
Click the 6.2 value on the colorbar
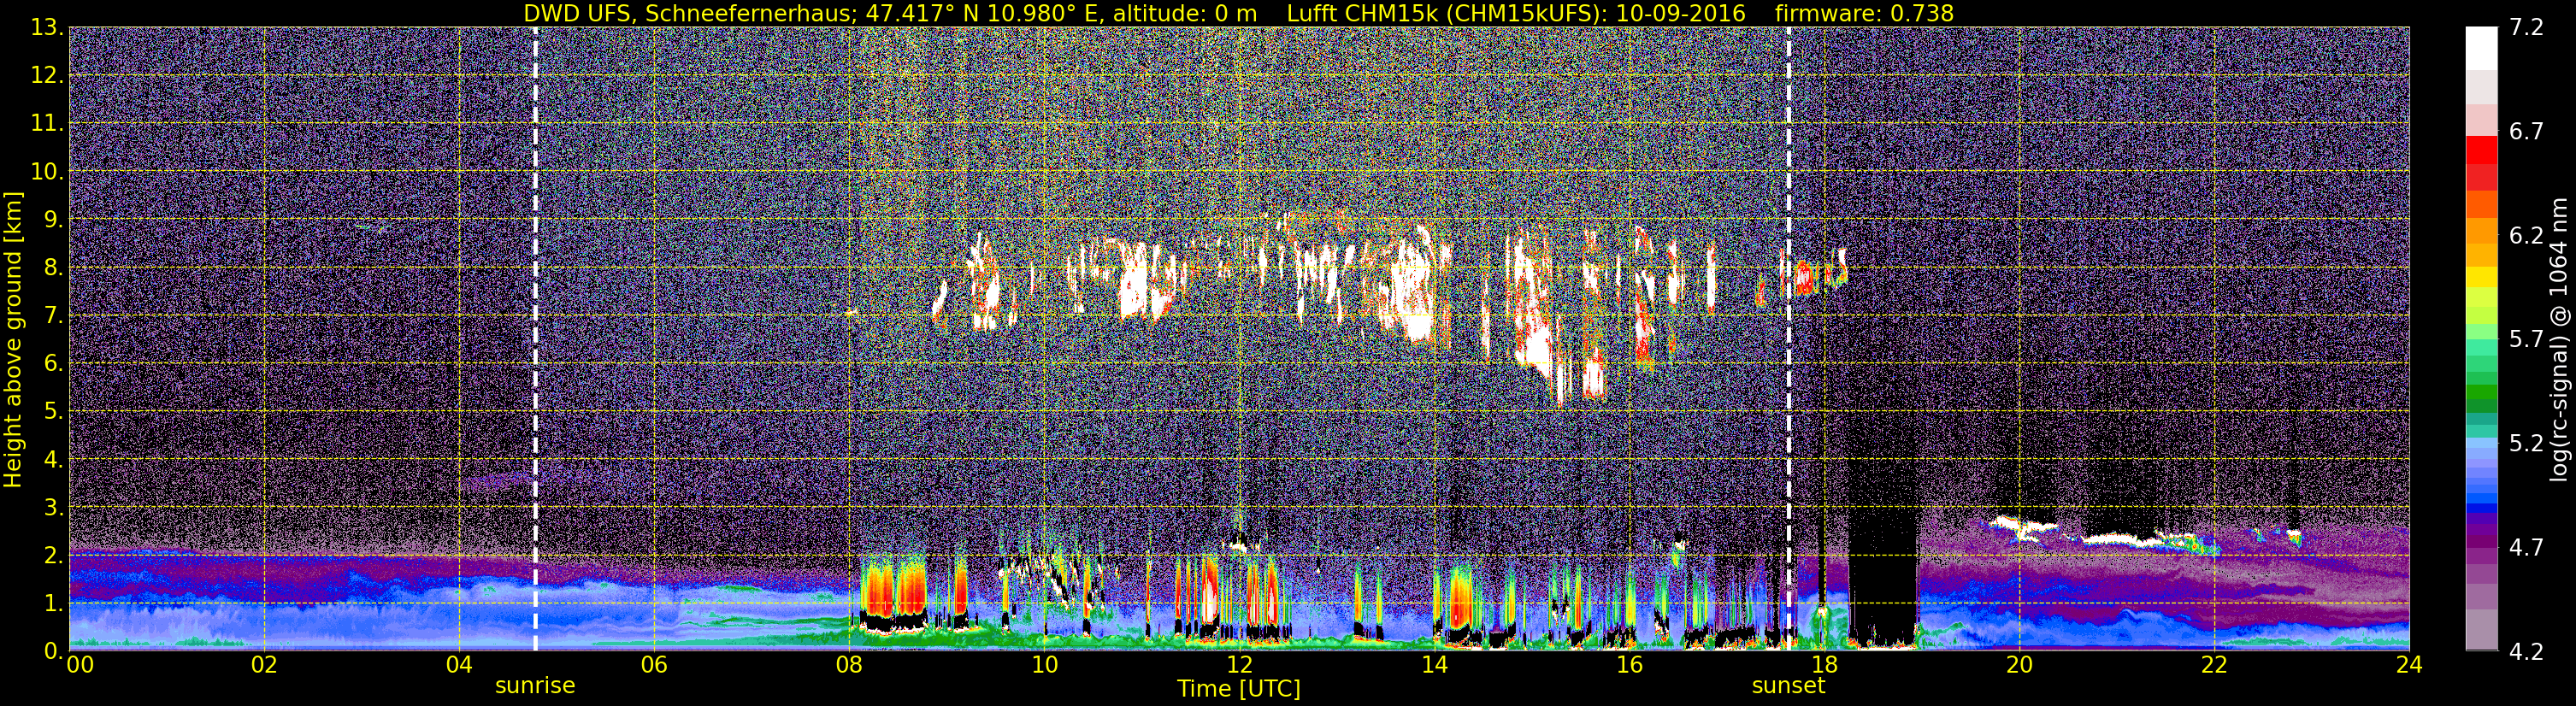click(2526, 236)
